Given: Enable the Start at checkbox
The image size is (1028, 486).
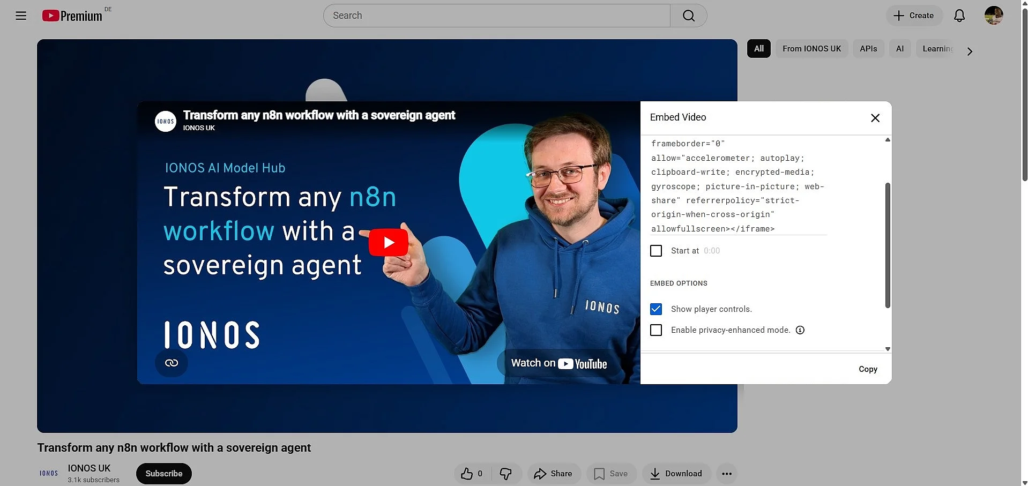Looking at the screenshot, I should click(x=656, y=251).
